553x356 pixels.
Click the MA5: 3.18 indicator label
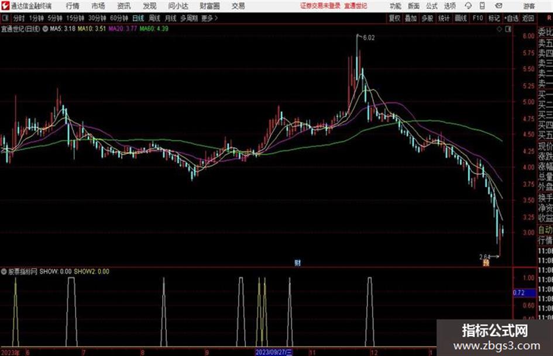[x=63, y=29]
